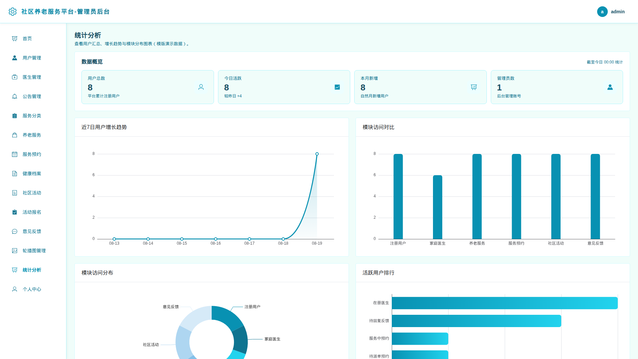Click the 待回复反馈 bar in 活跃用户排行
This screenshot has width=638, height=359.
click(477, 321)
